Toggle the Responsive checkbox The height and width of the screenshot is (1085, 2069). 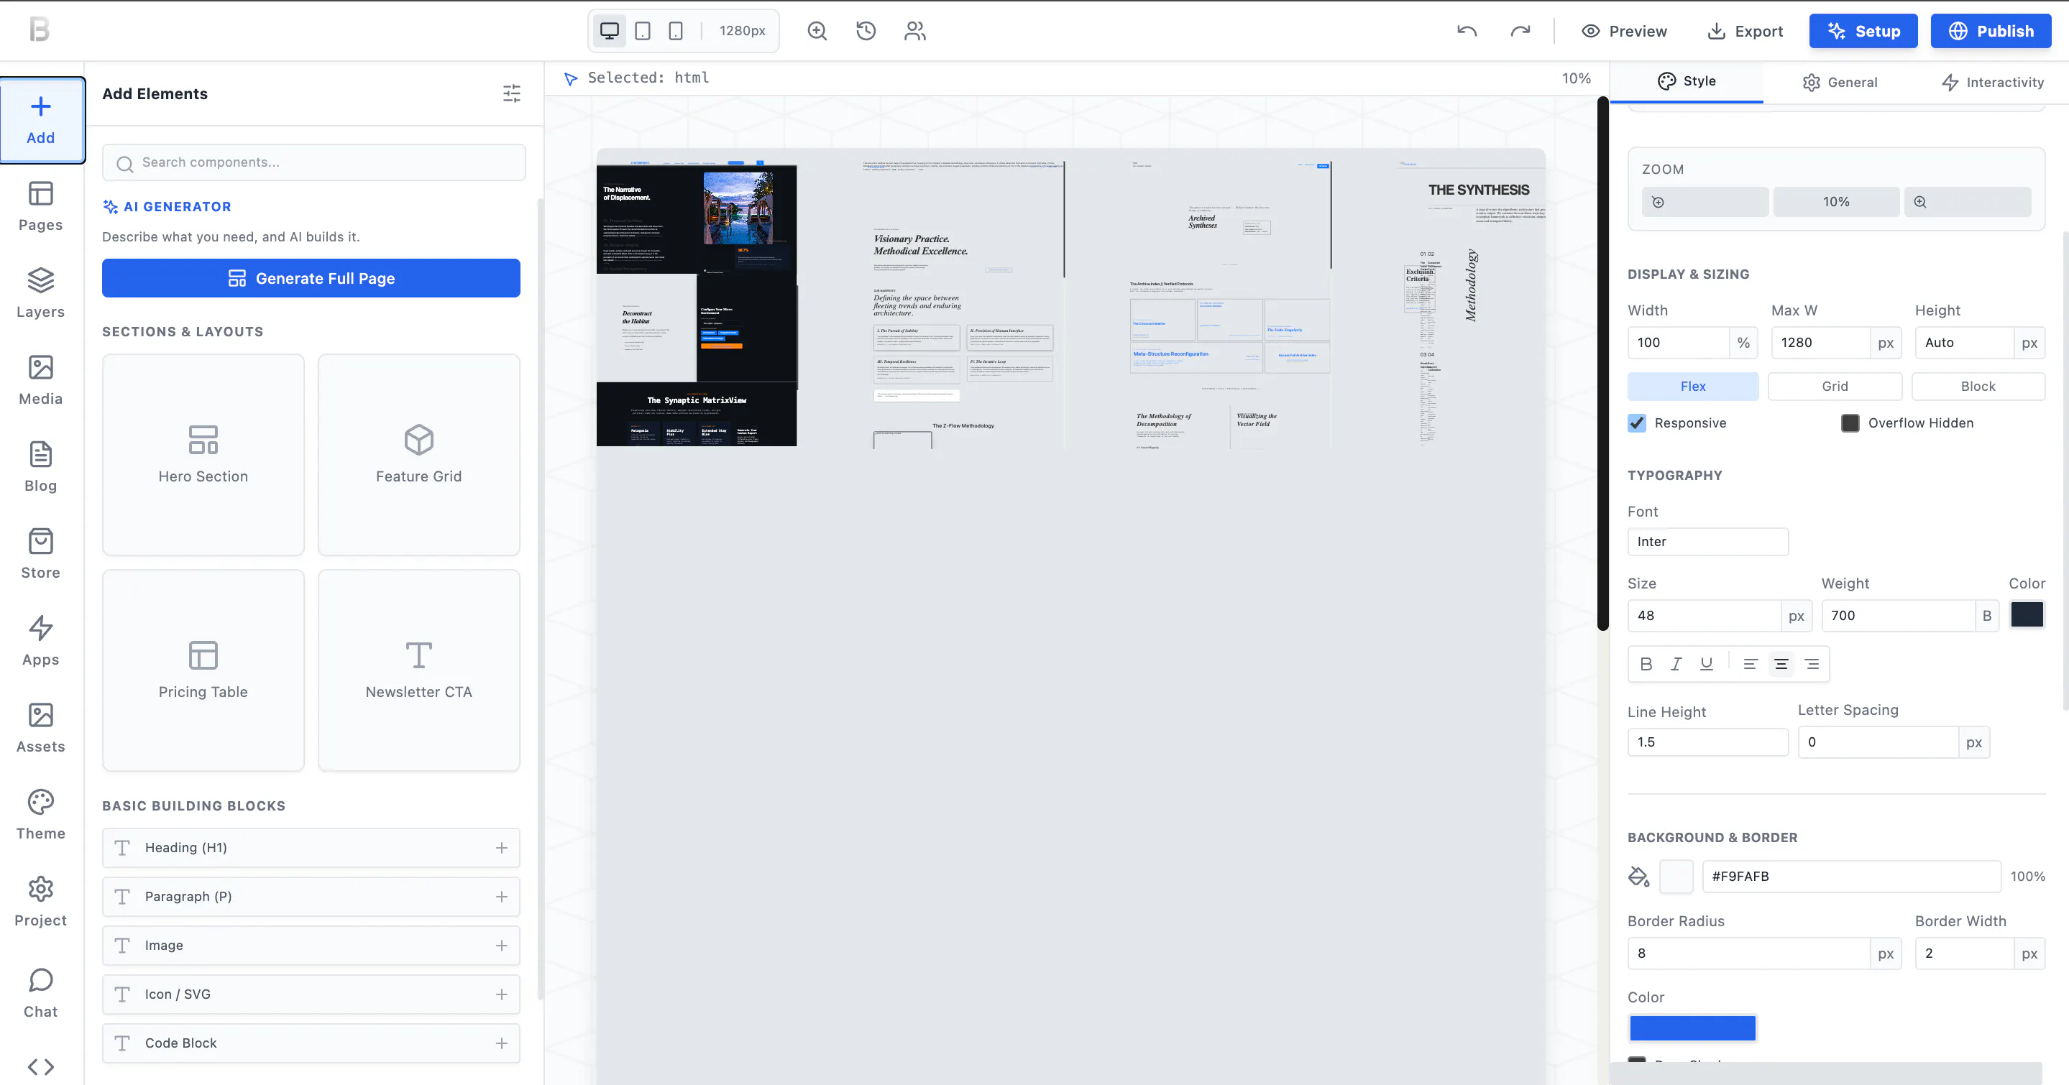pyautogui.click(x=1637, y=423)
